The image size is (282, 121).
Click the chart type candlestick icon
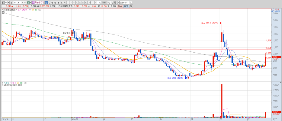[x=109, y=3]
